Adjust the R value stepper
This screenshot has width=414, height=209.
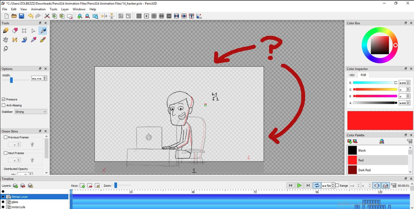coord(408,82)
